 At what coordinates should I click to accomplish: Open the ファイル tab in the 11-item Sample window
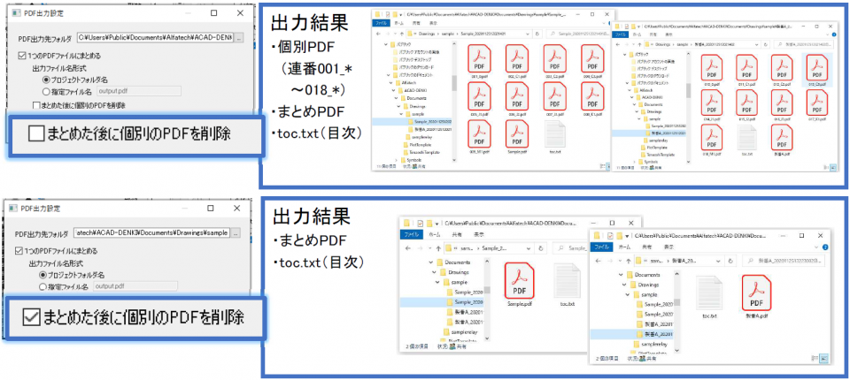(382, 24)
